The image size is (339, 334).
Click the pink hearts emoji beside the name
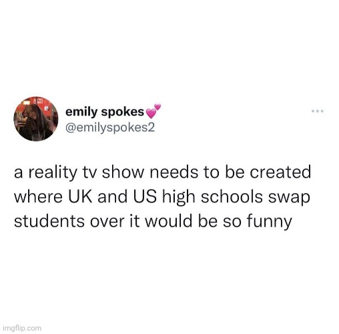tap(153, 111)
